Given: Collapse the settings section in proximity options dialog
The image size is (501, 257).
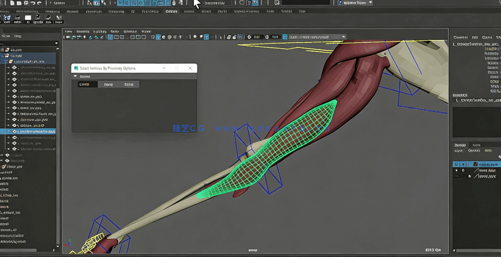Looking at the screenshot, I should 75,76.
